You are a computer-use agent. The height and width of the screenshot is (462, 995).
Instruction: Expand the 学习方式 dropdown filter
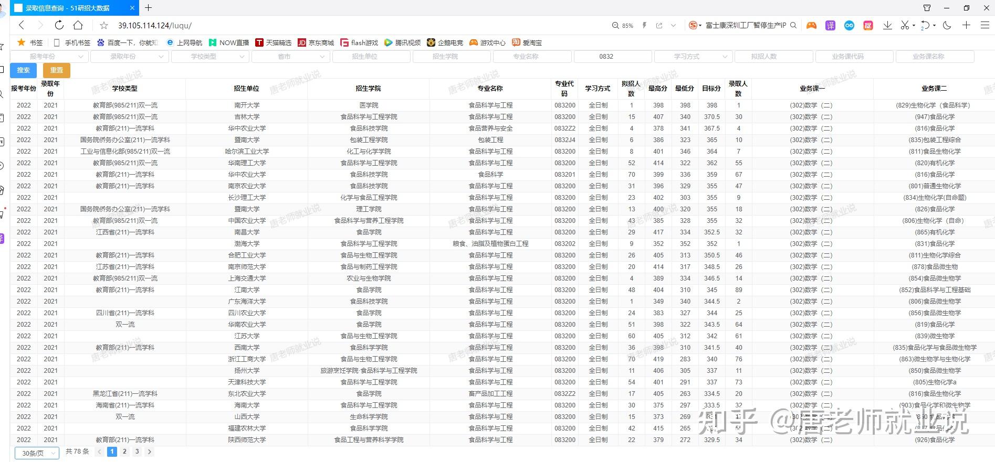[693, 57]
